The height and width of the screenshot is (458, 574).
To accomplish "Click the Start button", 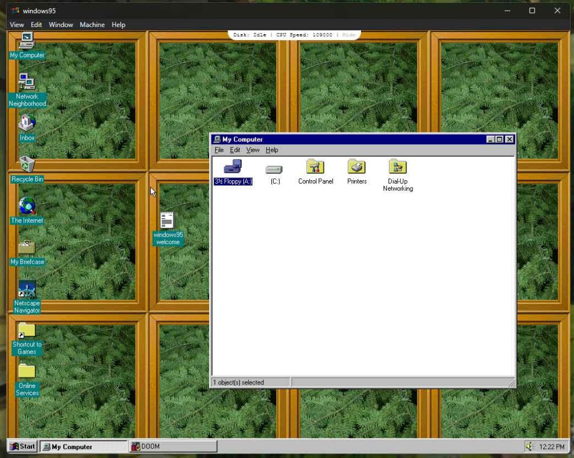I will (21, 446).
